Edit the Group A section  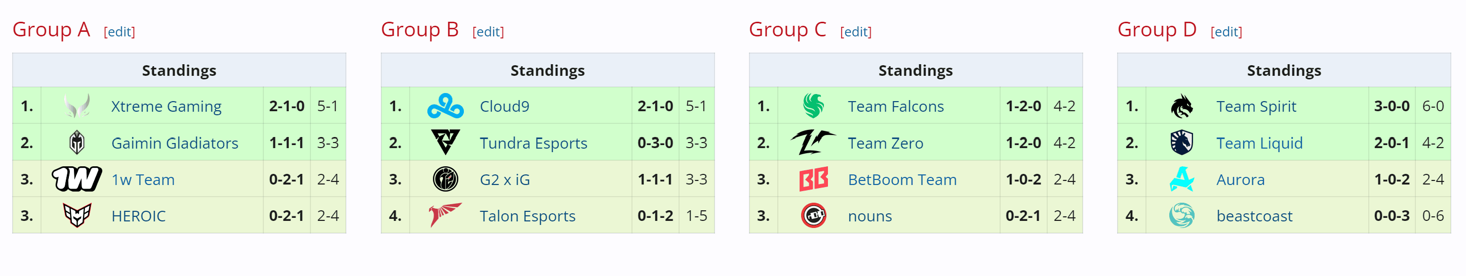120,32
